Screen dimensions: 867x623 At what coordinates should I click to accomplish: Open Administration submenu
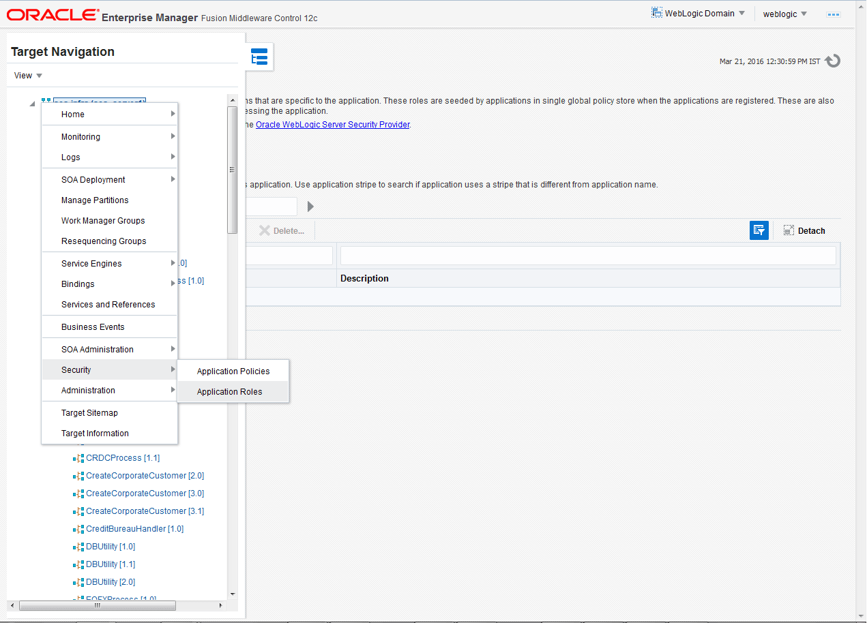click(110, 391)
